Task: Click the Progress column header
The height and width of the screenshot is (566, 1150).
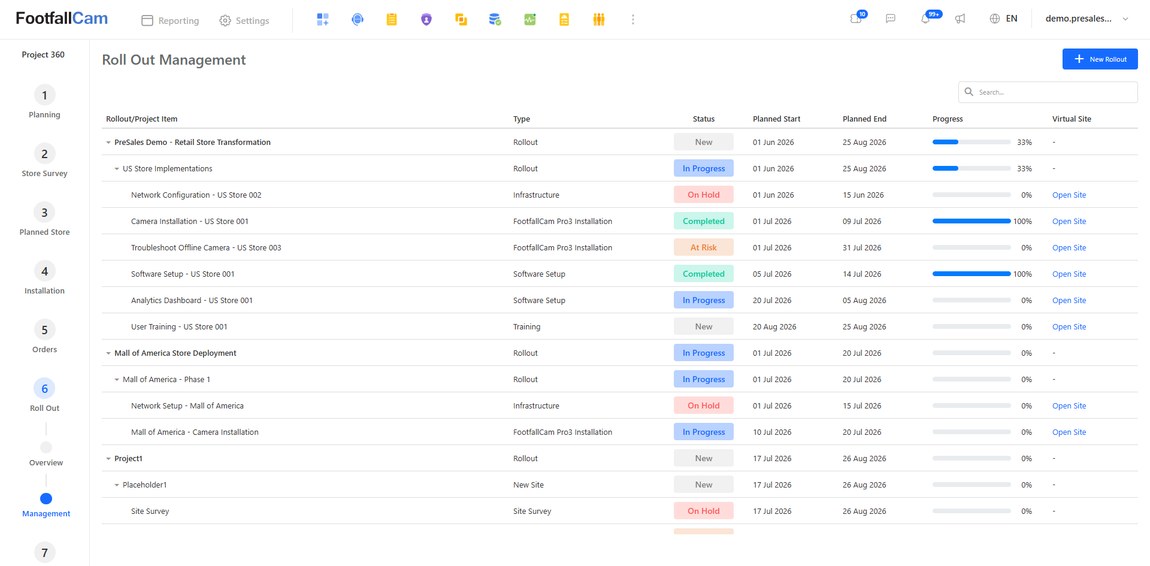Action: click(x=948, y=119)
